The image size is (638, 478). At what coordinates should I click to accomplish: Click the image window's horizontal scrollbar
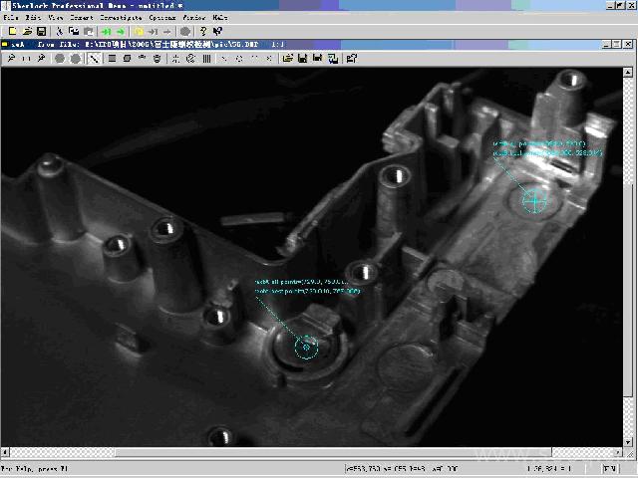click(319, 451)
